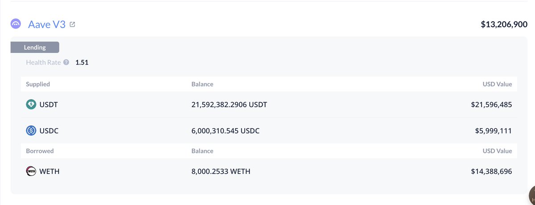The image size is (535, 205).
Task: Open the external link icon beside Aave V3
Action: pos(73,25)
